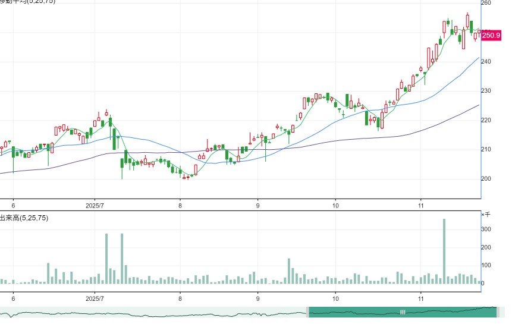This screenshot has width=512, height=327.
Task: Click month 11 label under the price chart
Action: click(421, 206)
